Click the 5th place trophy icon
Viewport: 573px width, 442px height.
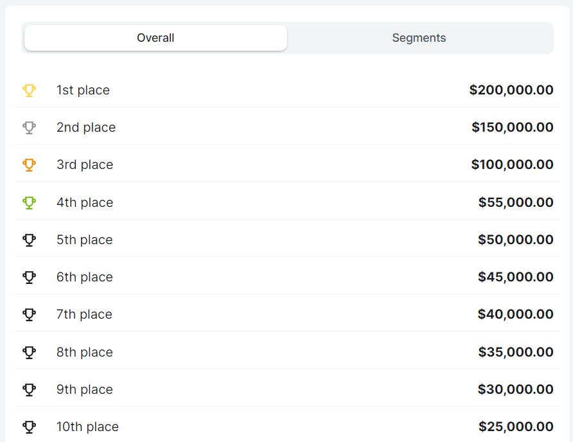click(30, 240)
